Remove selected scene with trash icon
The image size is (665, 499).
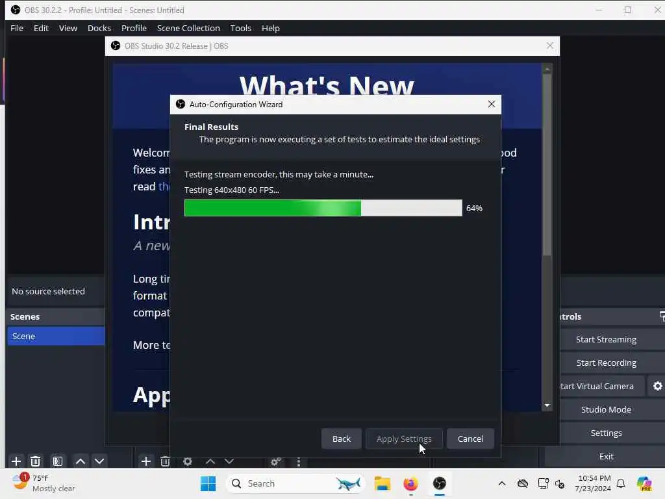click(x=36, y=461)
